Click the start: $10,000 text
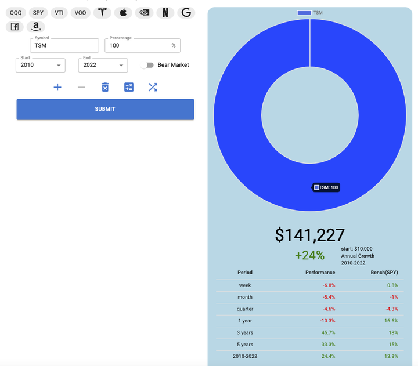The width and height of the screenshot is (418, 366). (x=356, y=249)
